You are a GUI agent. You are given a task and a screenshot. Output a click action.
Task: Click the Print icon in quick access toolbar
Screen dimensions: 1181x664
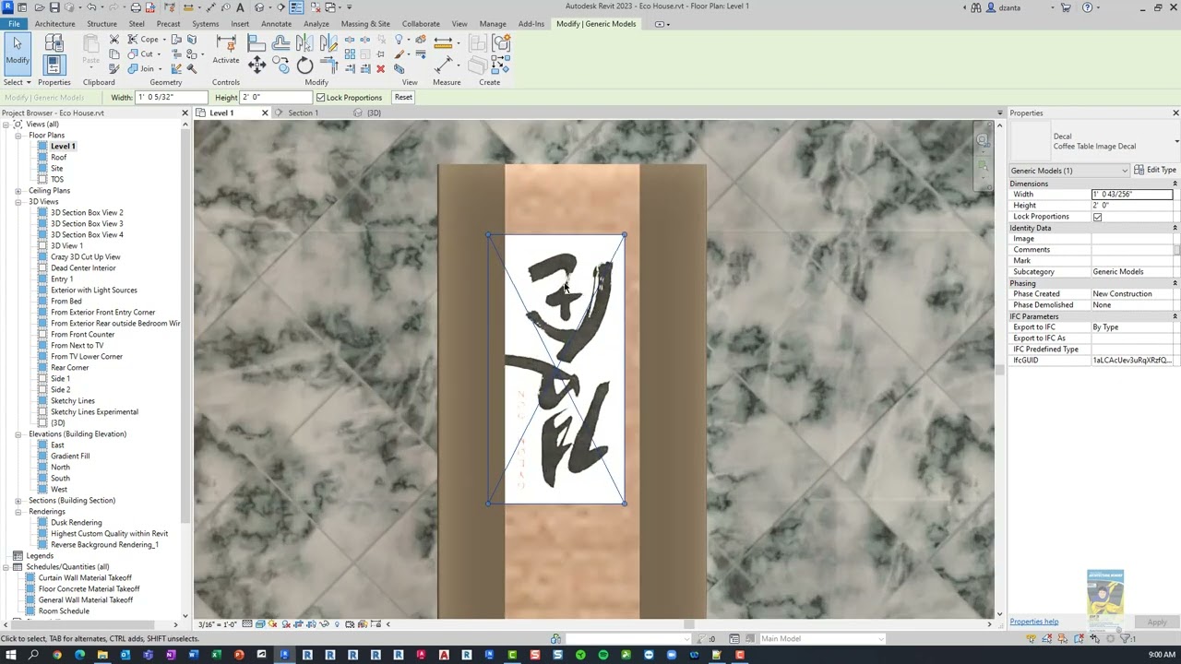tap(136, 6)
